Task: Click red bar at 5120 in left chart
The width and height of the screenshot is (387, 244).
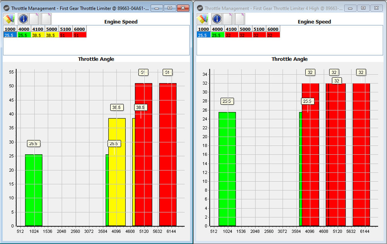Action: pos(144,155)
